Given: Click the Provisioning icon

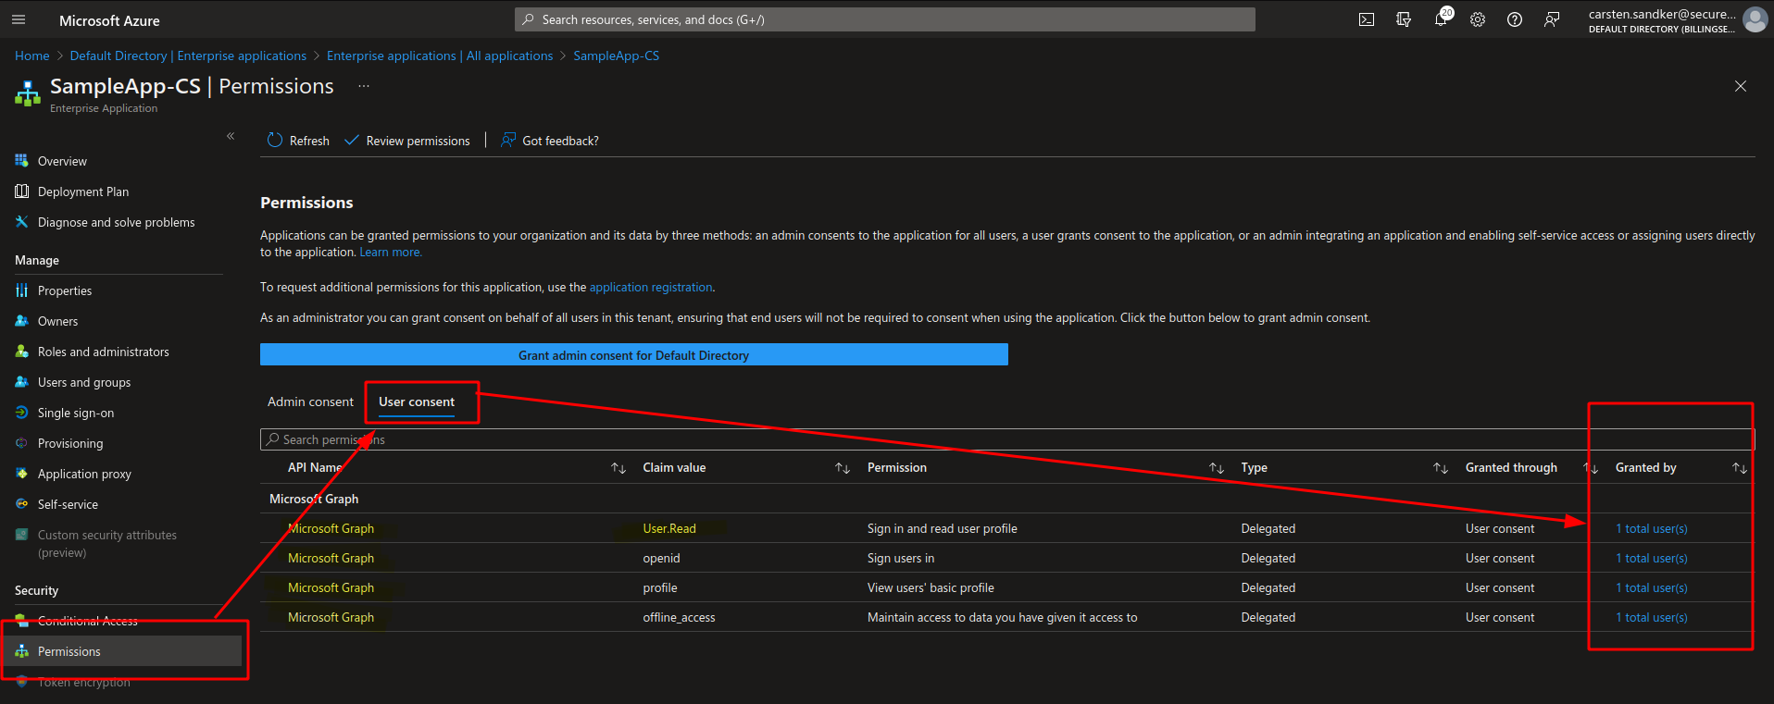Looking at the screenshot, I should [x=22, y=443].
